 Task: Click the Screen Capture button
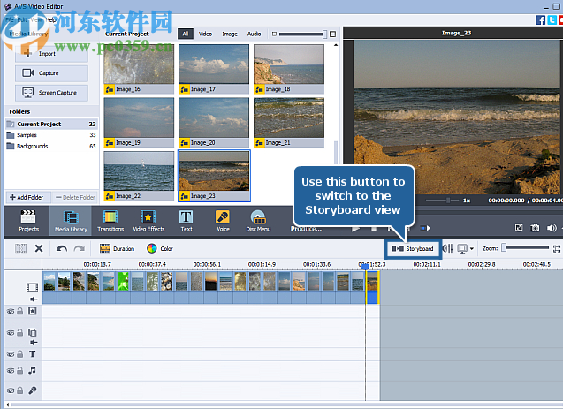(51, 93)
